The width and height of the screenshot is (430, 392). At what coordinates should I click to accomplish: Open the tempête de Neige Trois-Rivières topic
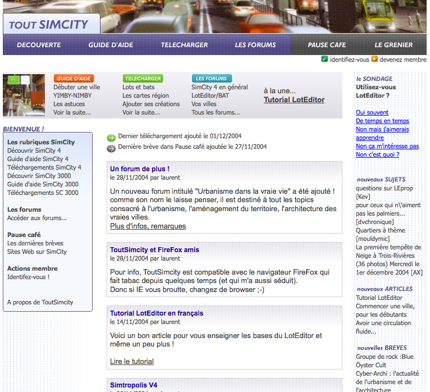pyautogui.click(x=389, y=260)
